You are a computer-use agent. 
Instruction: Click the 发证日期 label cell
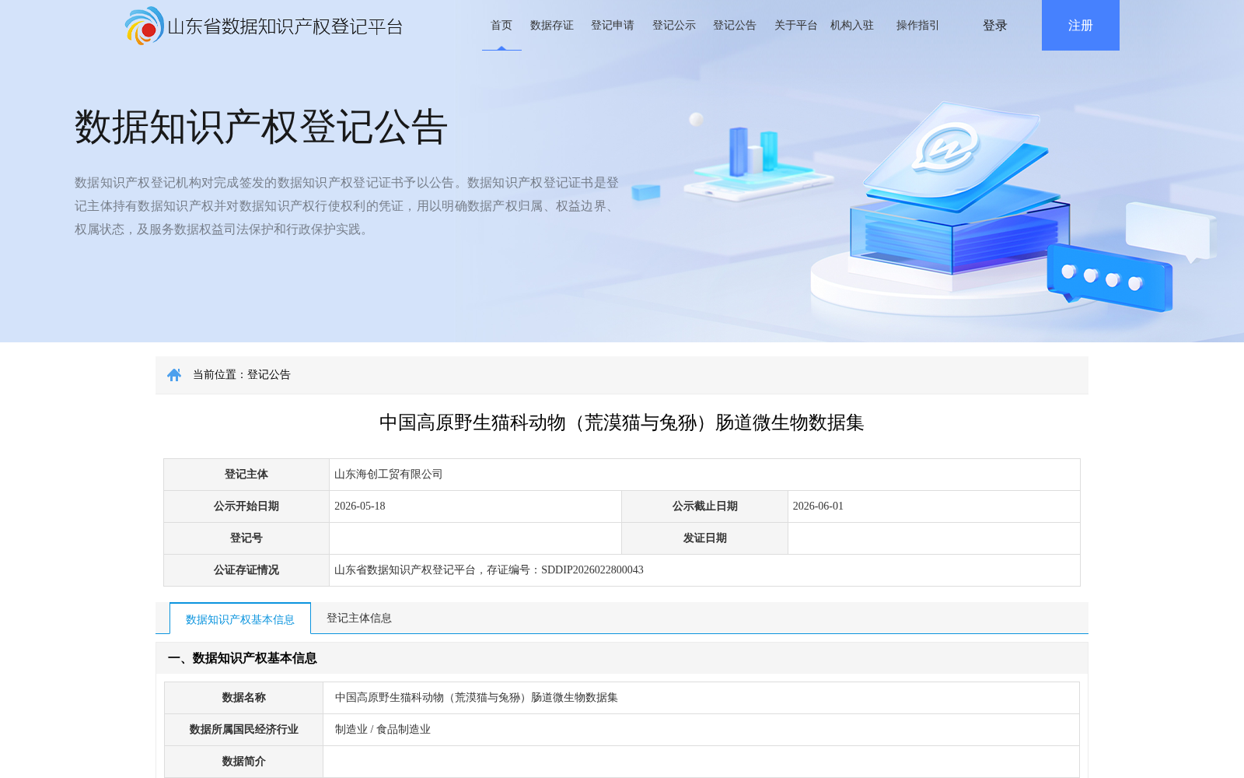705,538
